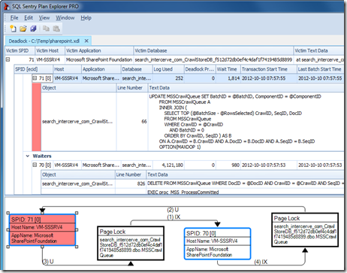Screen dimensions: 347x273
Task: Open the View menu
Action: coord(44,18)
